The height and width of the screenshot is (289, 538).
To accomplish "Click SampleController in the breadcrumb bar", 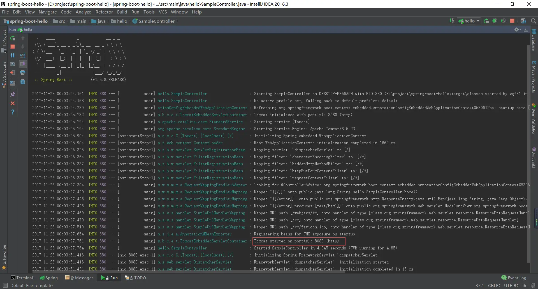I will pyautogui.click(x=156, y=21).
